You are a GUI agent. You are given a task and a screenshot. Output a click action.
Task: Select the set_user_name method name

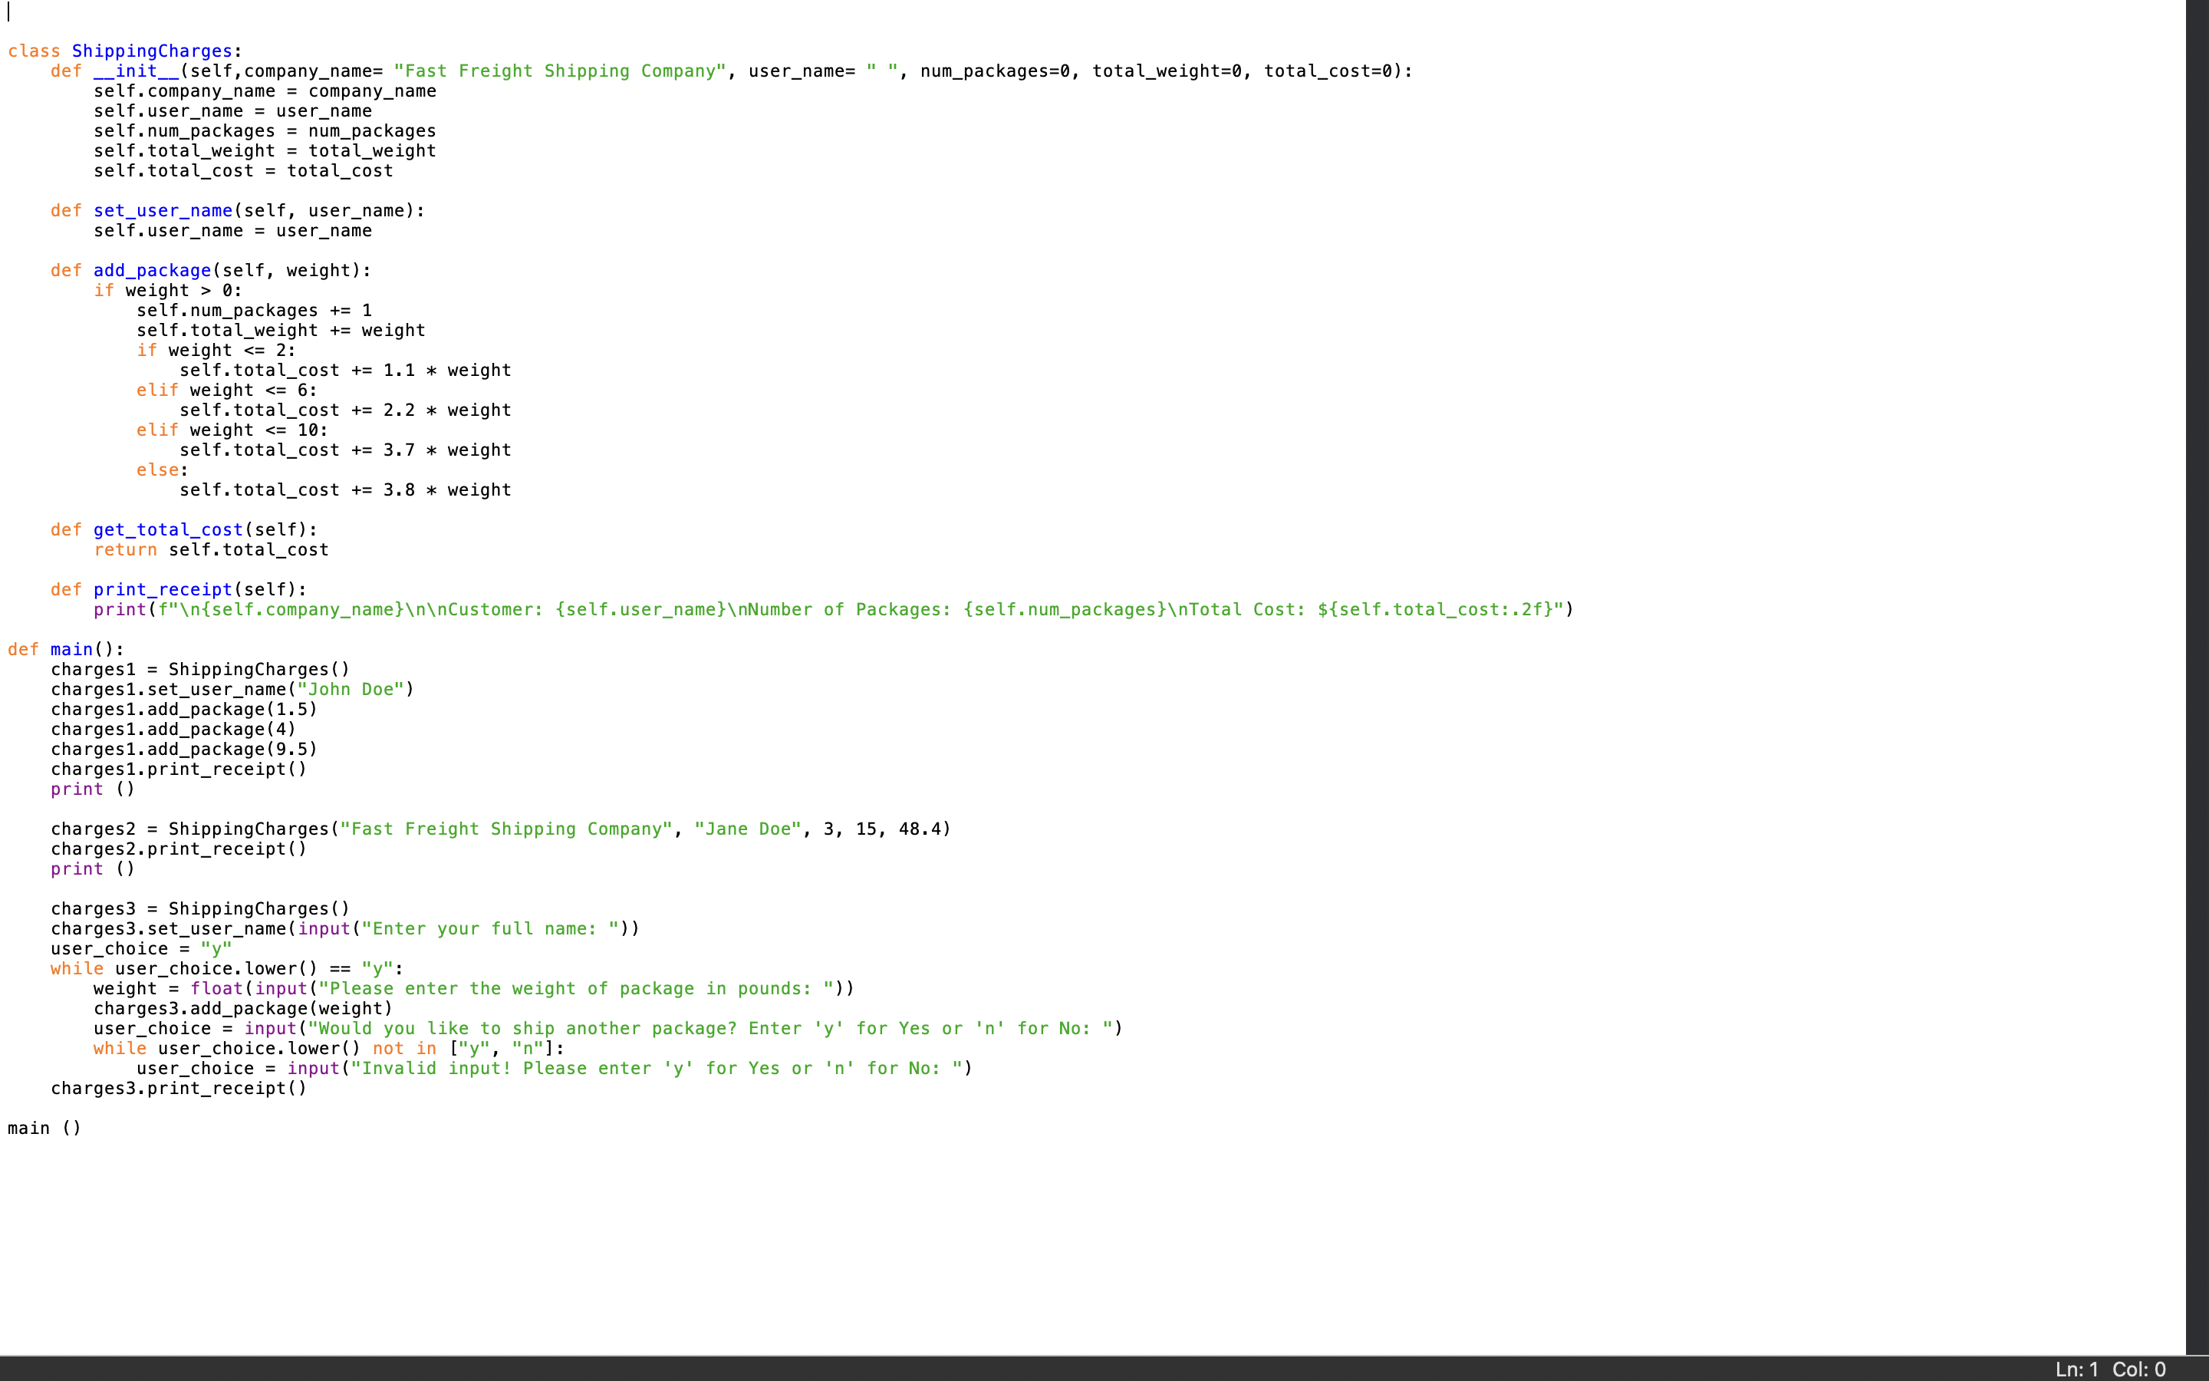pyautogui.click(x=163, y=210)
